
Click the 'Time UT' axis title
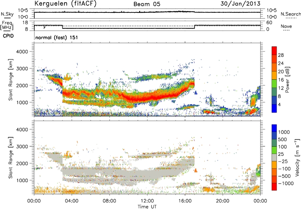point(147,207)
